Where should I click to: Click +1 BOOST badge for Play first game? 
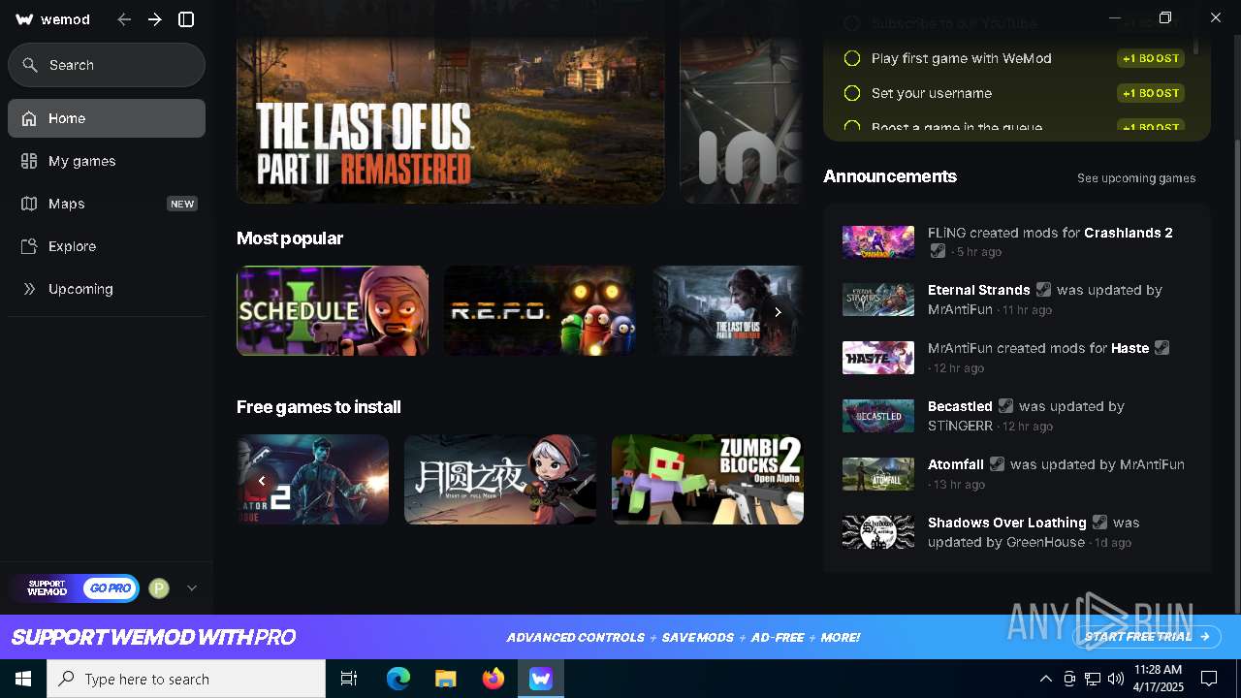click(1151, 58)
